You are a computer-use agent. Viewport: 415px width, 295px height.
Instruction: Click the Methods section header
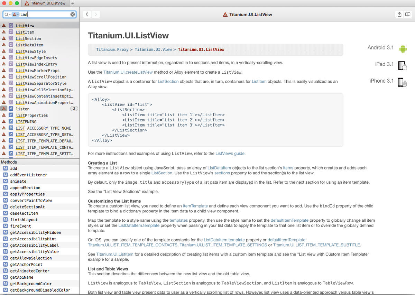pyautogui.click(x=40, y=162)
